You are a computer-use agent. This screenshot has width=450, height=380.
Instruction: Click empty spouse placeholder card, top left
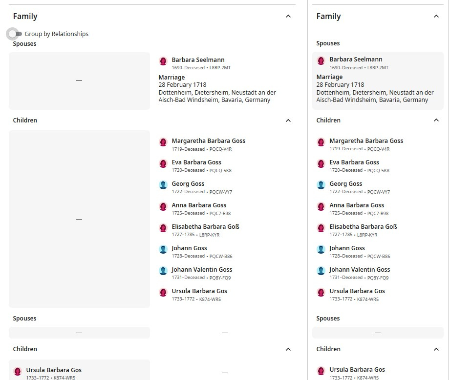(x=79, y=81)
